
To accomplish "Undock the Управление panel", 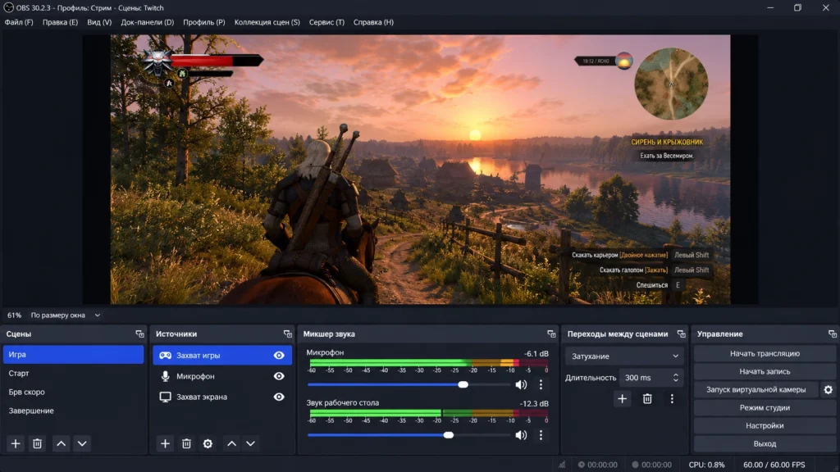I will coord(832,334).
